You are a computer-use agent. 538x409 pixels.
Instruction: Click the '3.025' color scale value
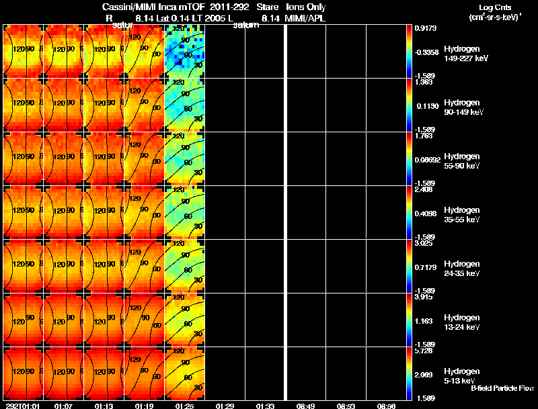(x=424, y=243)
